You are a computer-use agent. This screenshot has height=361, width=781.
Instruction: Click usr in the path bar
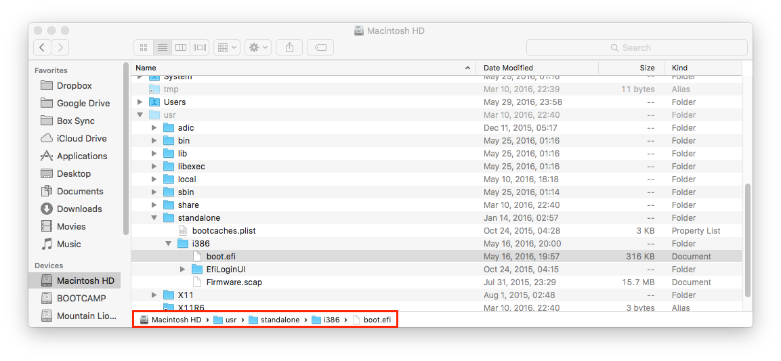225,320
